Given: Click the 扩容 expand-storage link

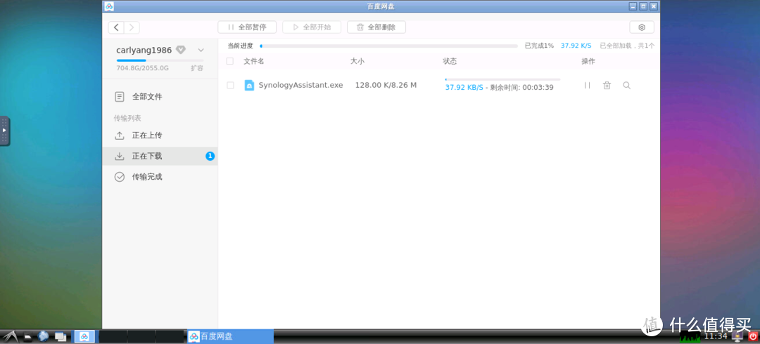Looking at the screenshot, I should click(x=197, y=68).
